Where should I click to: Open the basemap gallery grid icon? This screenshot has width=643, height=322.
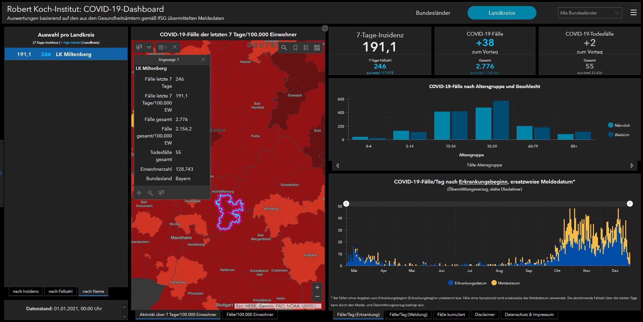(317, 48)
